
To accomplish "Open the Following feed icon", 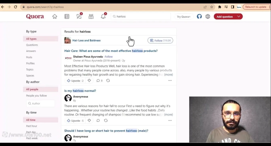I will pos(67,16).
